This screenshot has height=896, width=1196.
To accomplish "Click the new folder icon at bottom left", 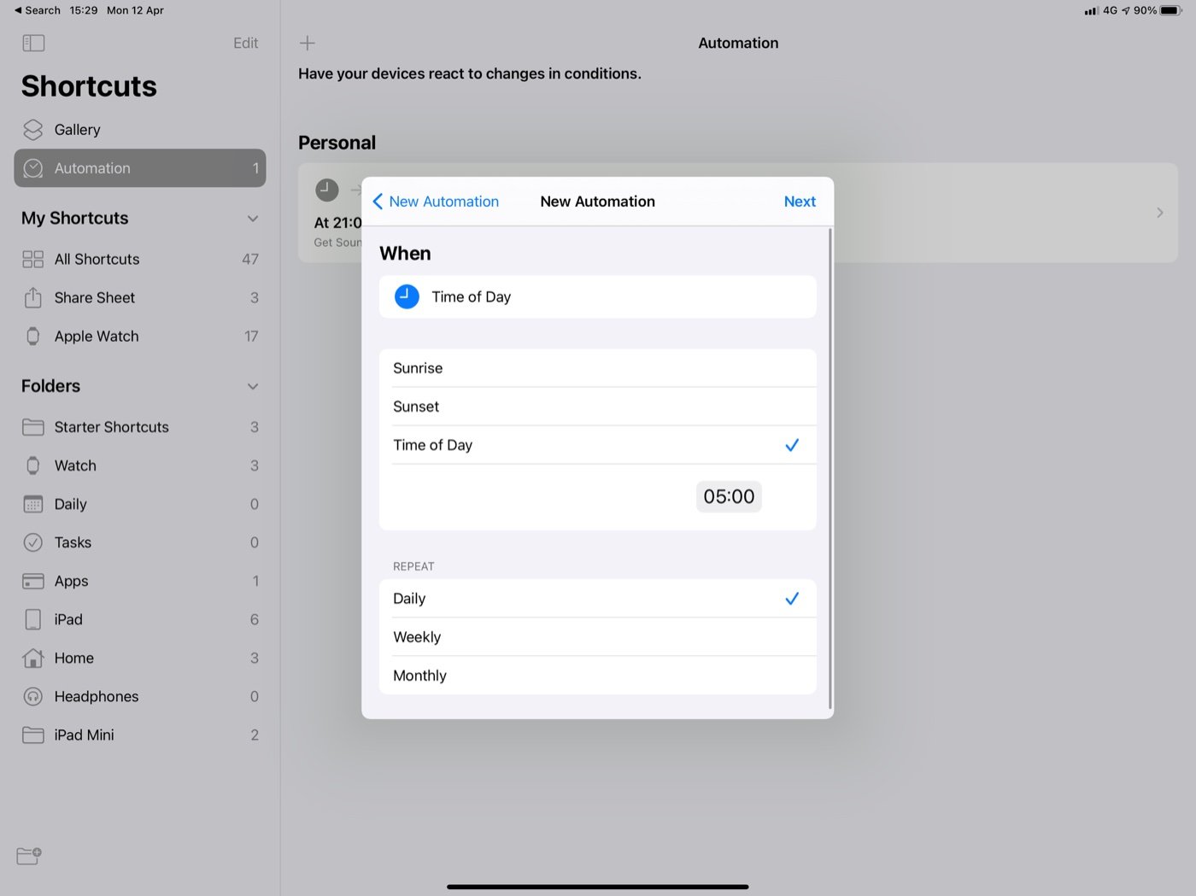I will click(28, 856).
